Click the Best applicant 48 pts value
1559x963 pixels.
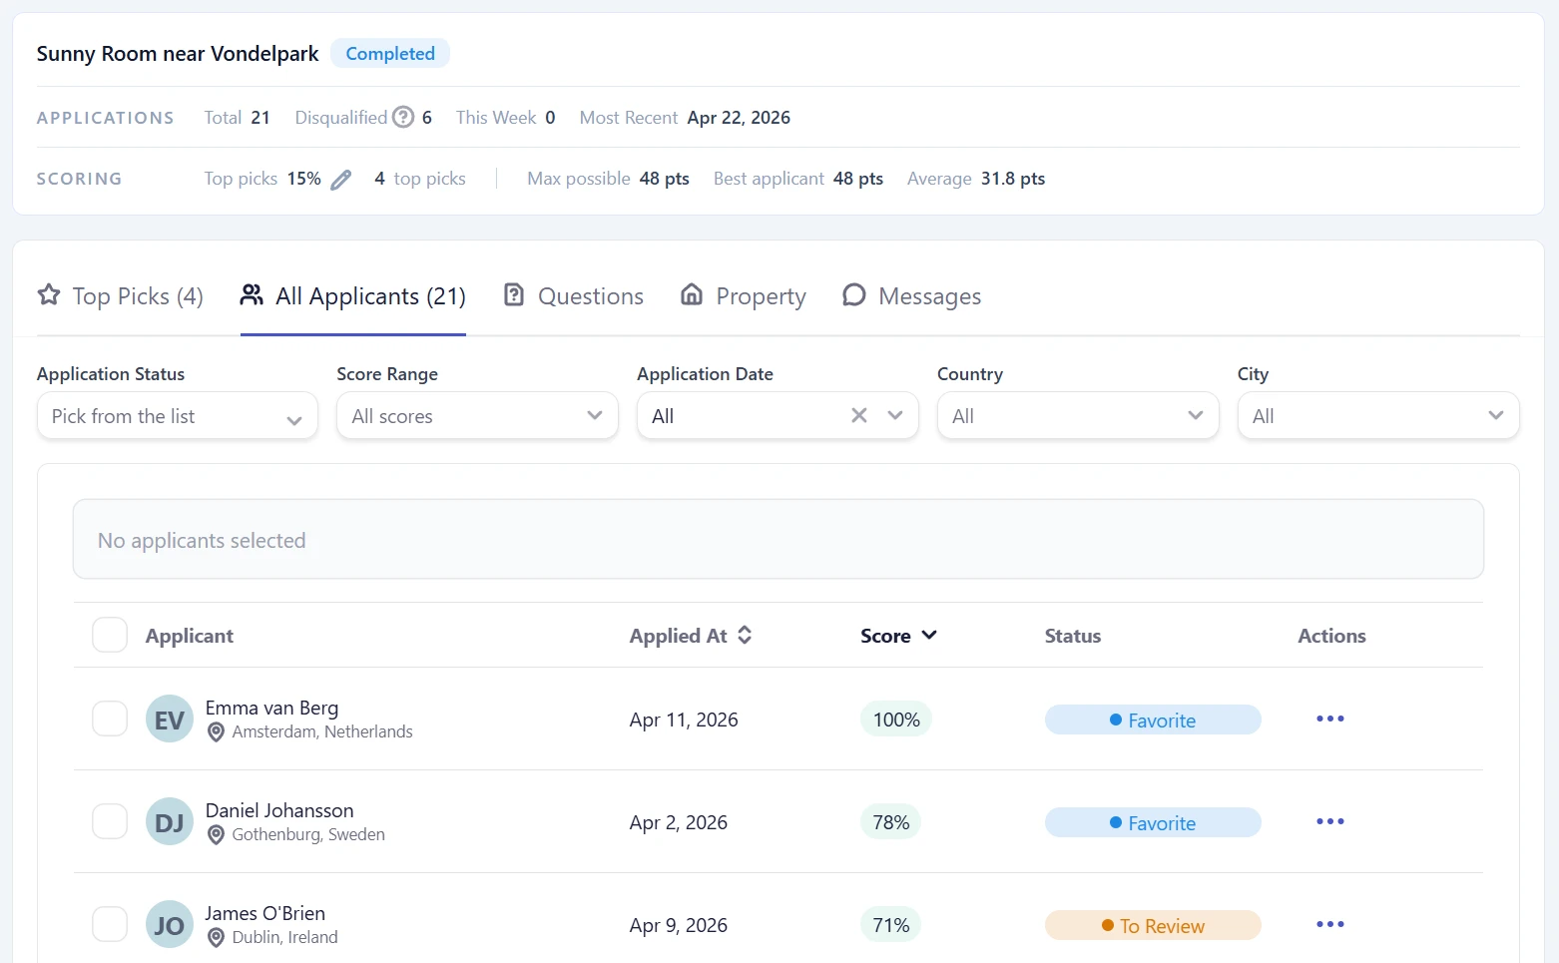coord(858,179)
